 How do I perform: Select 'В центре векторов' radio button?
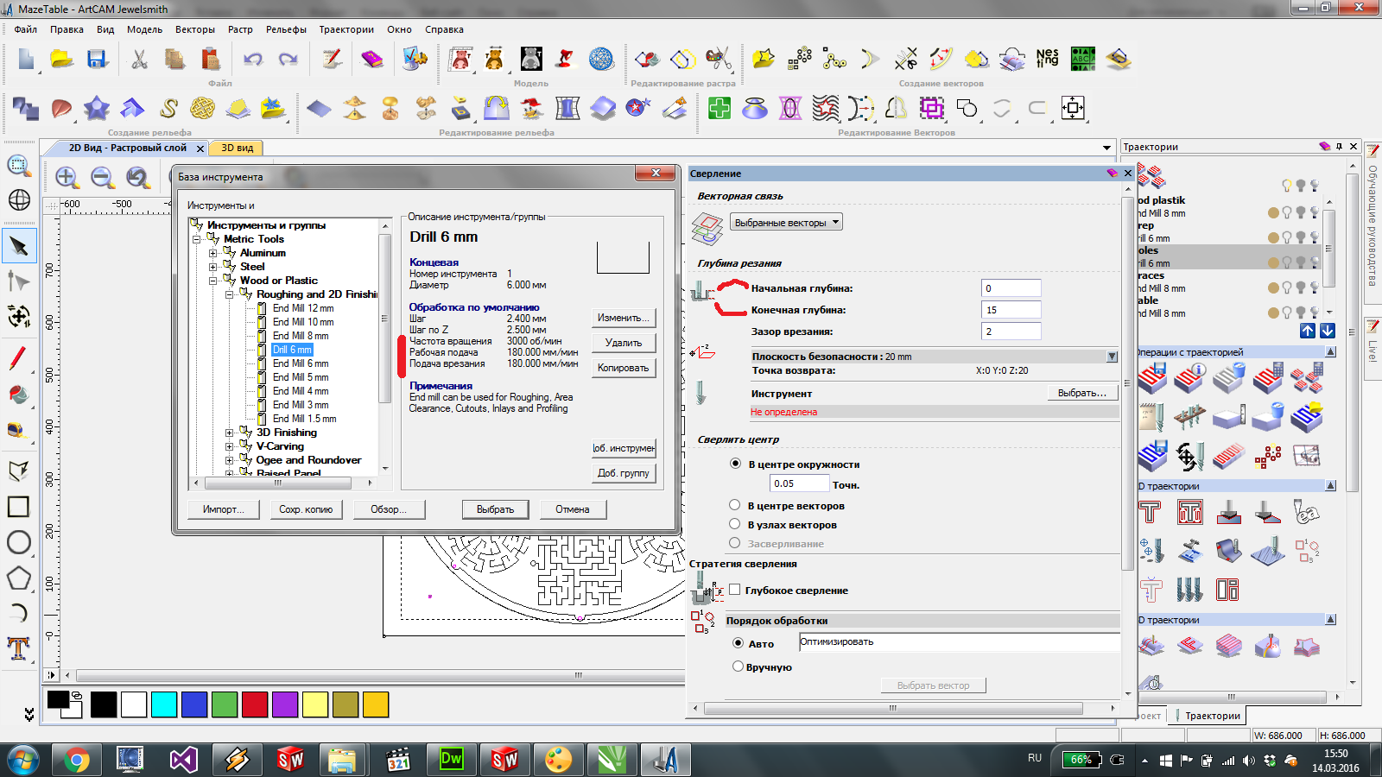[x=735, y=505]
